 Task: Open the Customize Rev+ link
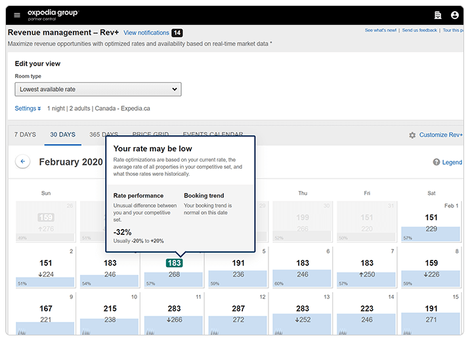point(440,135)
